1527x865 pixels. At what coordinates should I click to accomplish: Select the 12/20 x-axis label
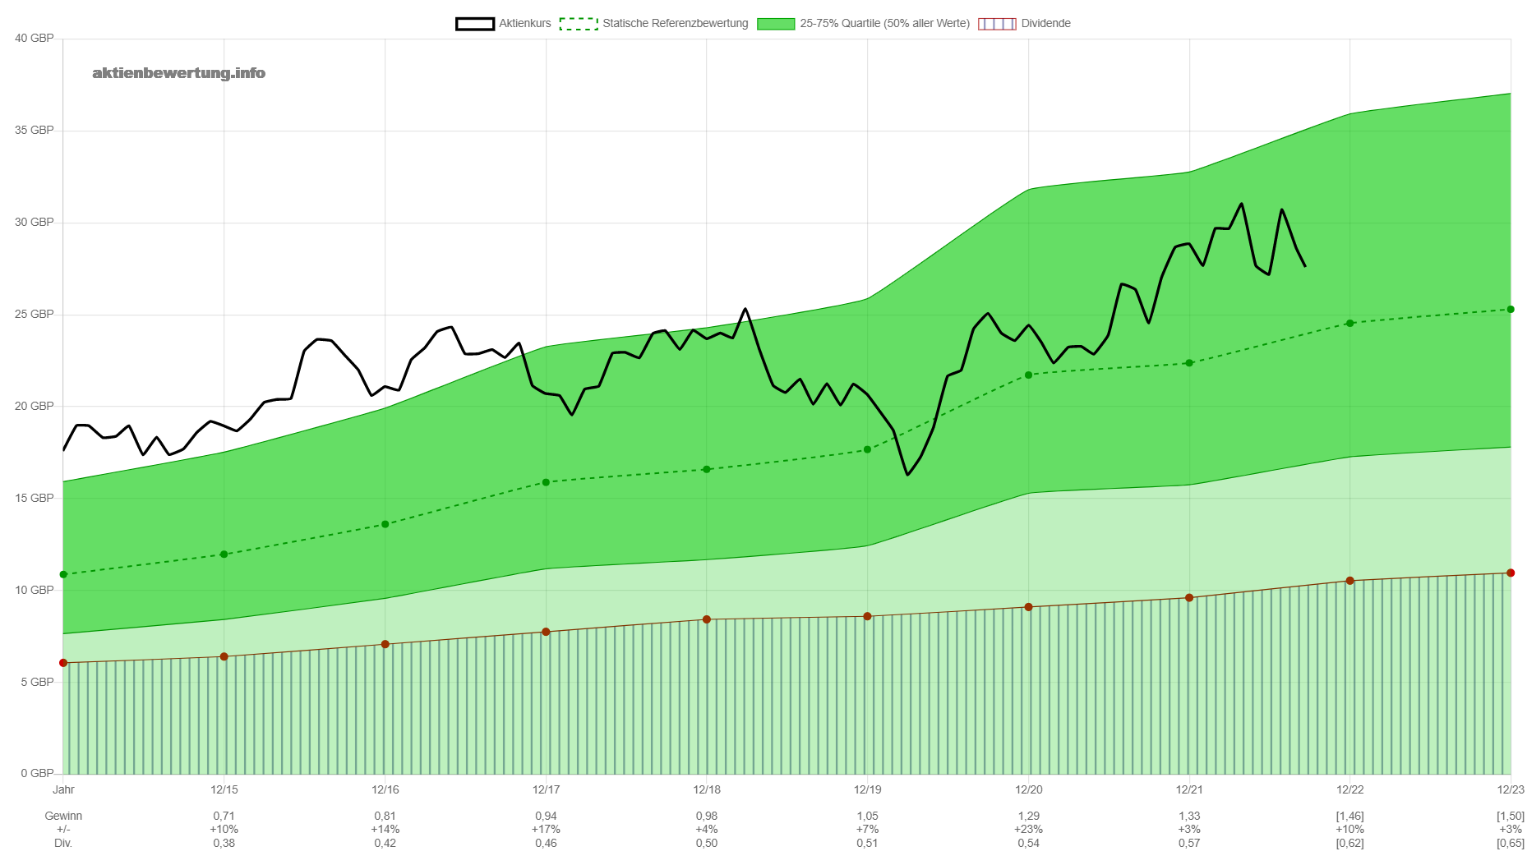click(1029, 789)
